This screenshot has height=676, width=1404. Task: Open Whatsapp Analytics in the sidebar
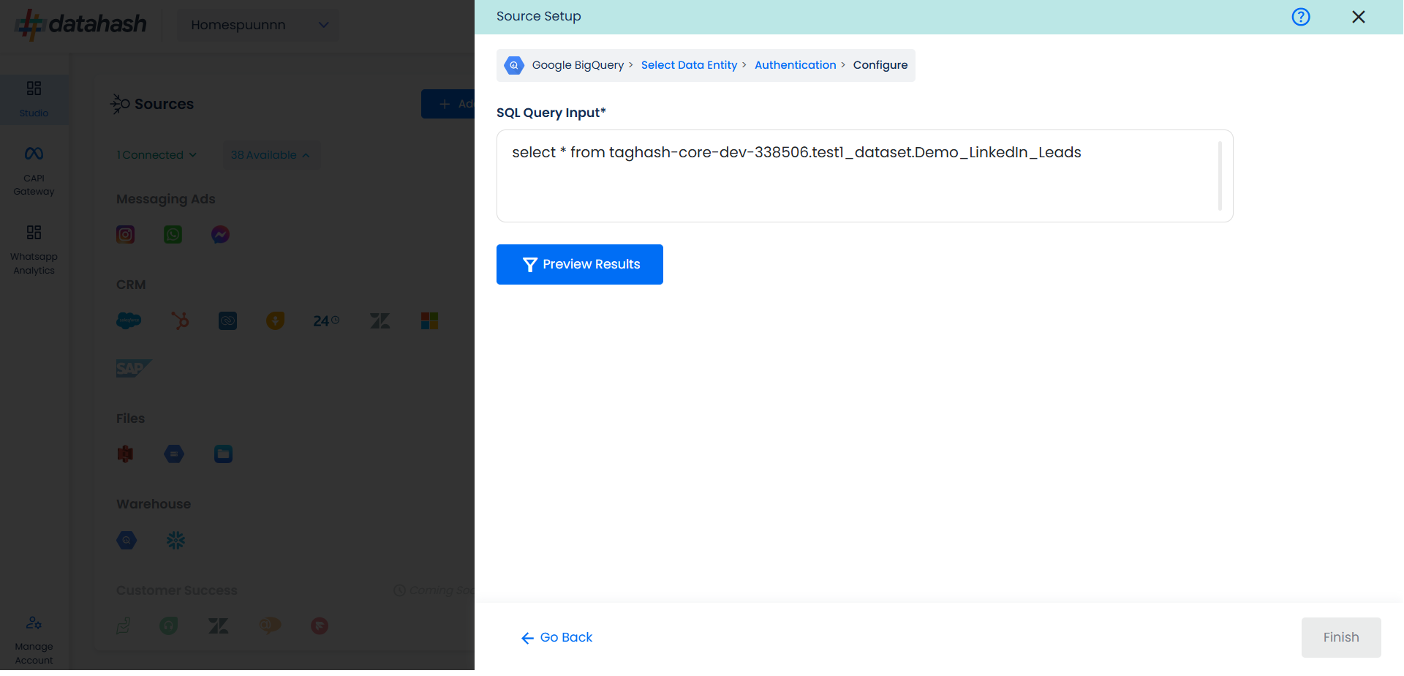(34, 249)
